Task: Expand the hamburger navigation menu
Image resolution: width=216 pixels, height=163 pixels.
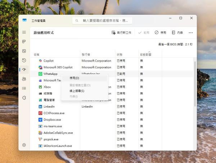Action: click(x=24, y=32)
